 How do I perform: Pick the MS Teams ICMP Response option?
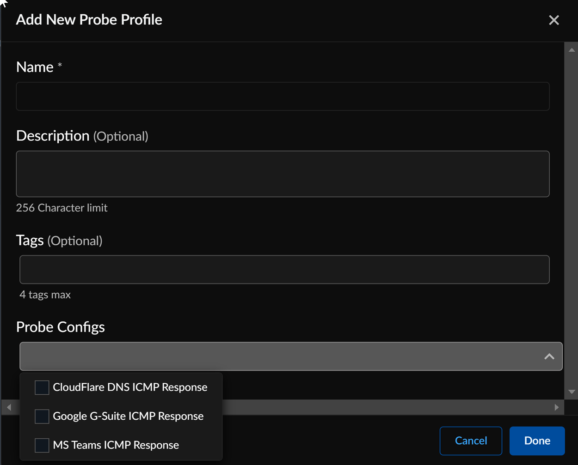116,445
